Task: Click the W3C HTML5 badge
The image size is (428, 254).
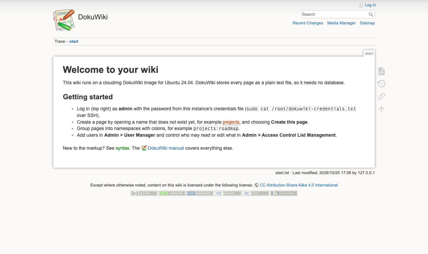Action: [228, 193]
